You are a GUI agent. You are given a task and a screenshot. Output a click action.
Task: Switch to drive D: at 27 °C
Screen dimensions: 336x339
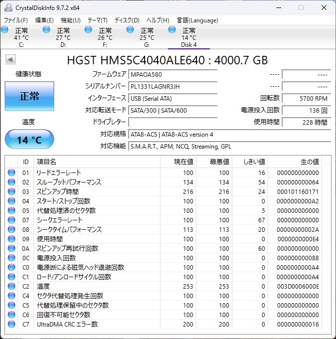click(63, 37)
